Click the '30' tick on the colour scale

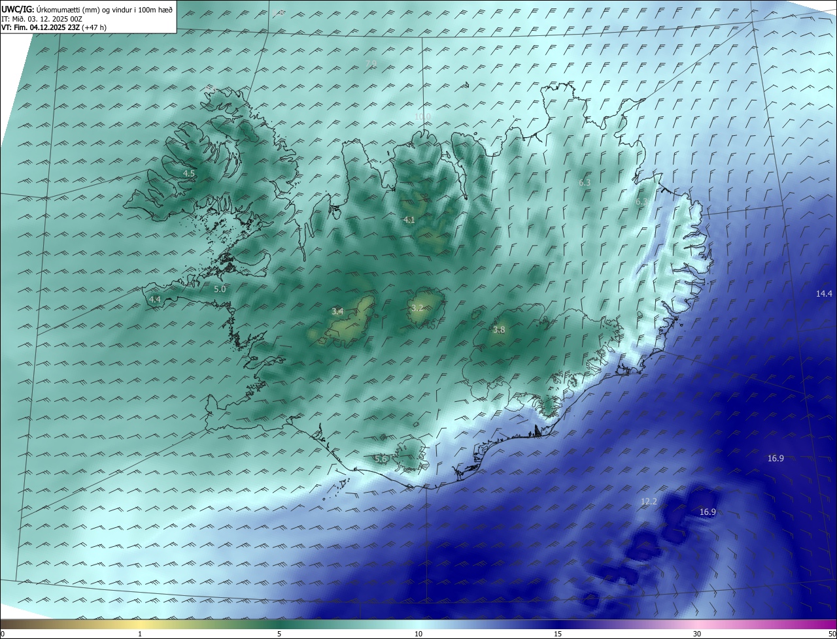[697, 634]
